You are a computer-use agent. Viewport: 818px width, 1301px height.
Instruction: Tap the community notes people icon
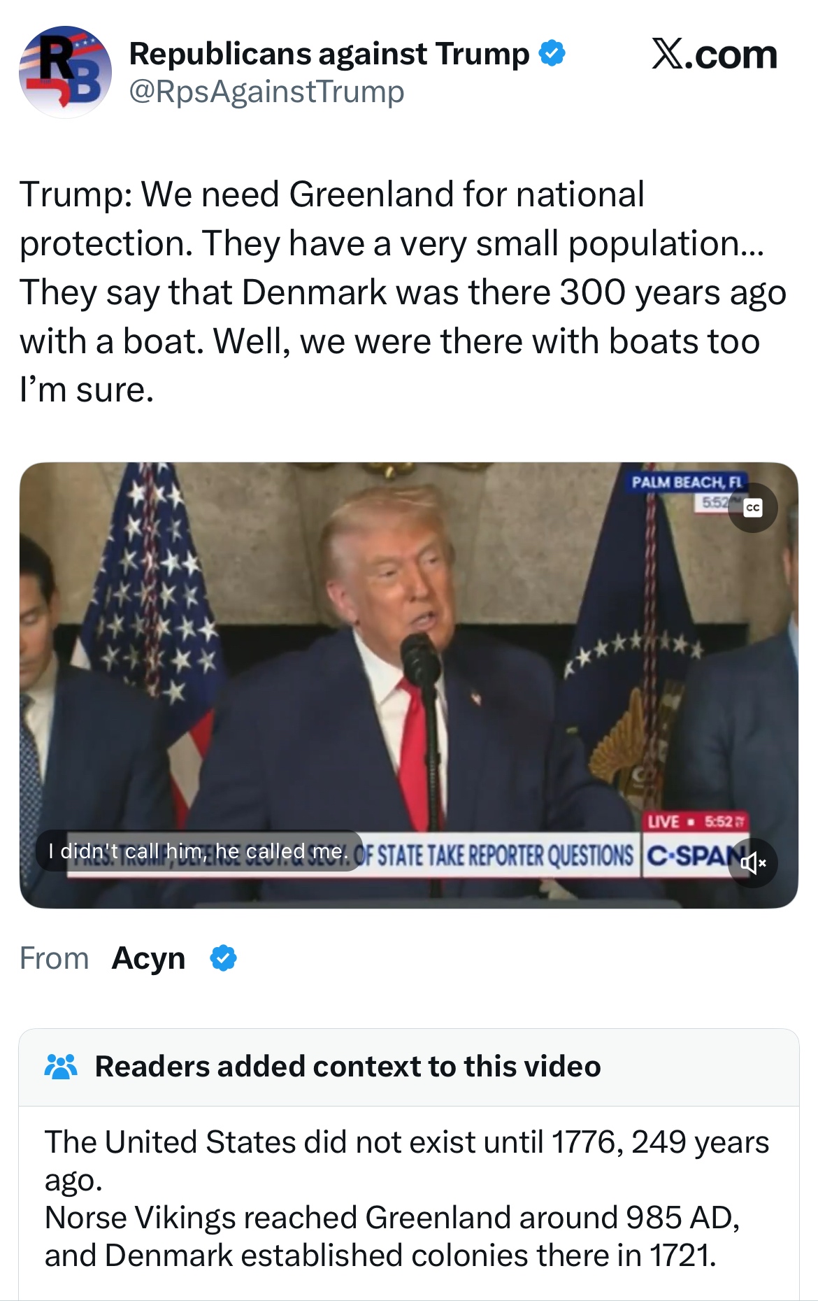pyautogui.click(x=61, y=1067)
